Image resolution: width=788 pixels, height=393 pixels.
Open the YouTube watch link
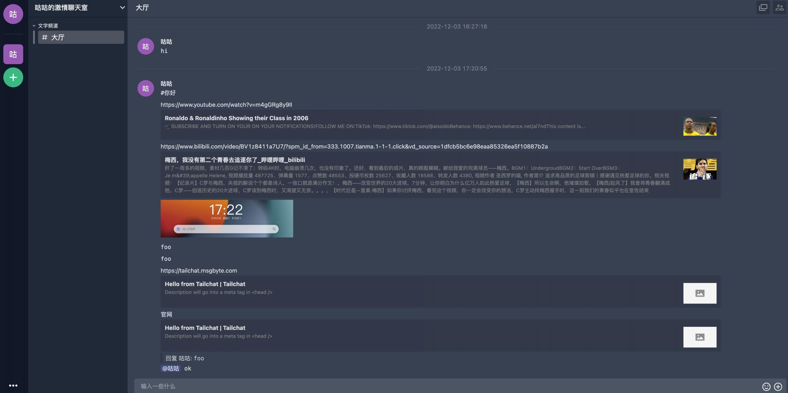coord(226,105)
